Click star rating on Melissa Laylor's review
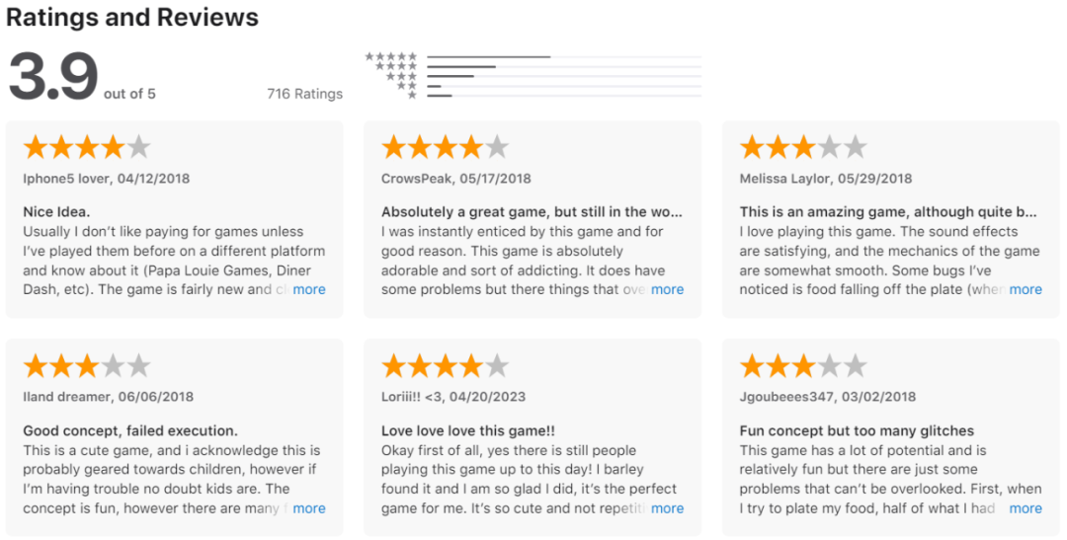Image resolution: width=1067 pixels, height=540 pixels. pos(803,148)
